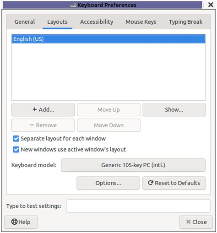Select English (US) layout in list
The image size is (217, 233).
108,39
